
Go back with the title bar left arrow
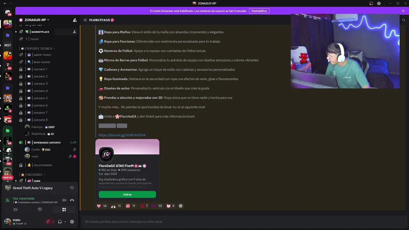click(4, 3)
